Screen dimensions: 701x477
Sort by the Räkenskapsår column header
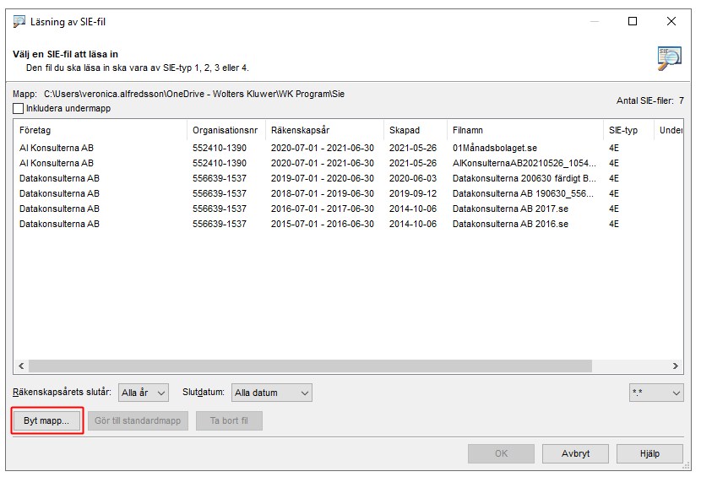point(324,130)
